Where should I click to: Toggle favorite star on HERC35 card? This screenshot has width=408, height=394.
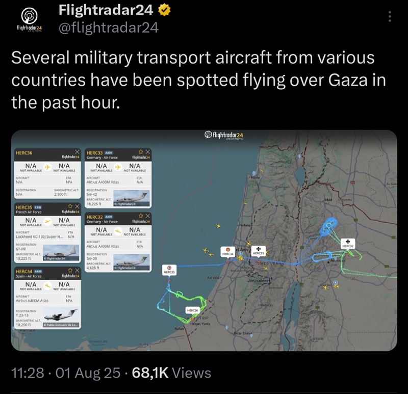click(70, 206)
